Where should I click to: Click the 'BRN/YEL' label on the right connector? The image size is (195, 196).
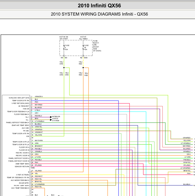pos(187,171)
